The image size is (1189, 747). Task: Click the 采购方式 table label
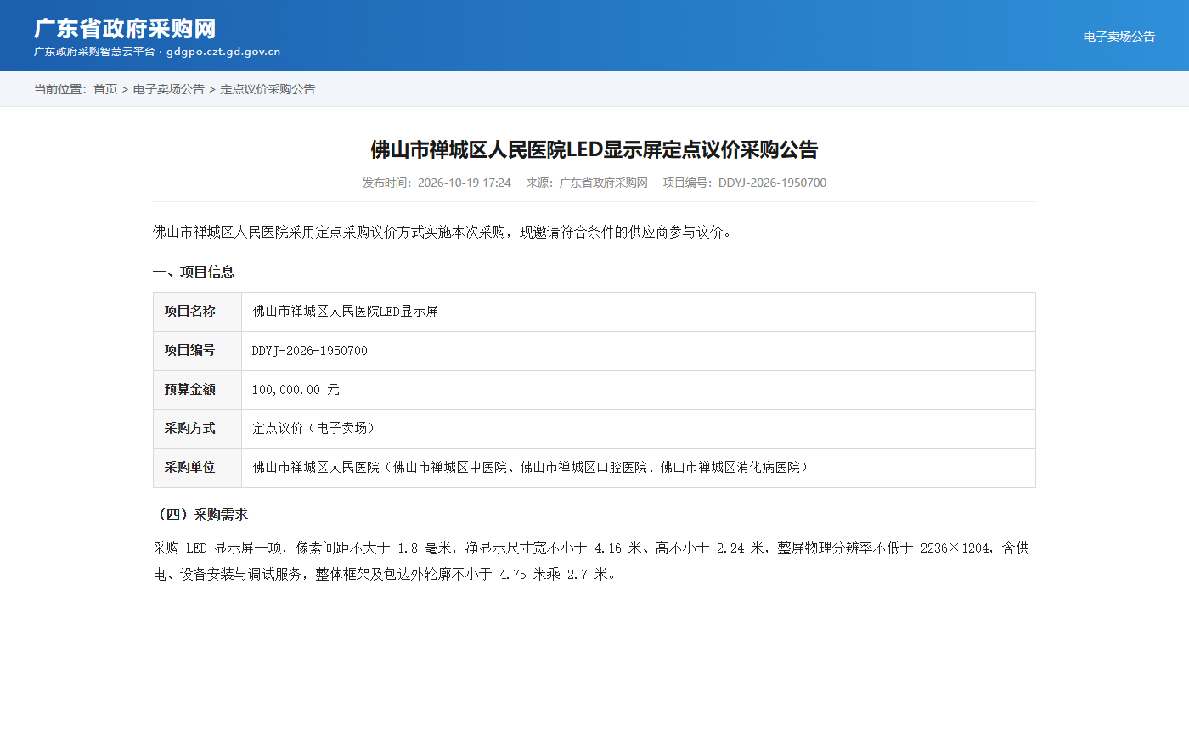coord(190,429)
